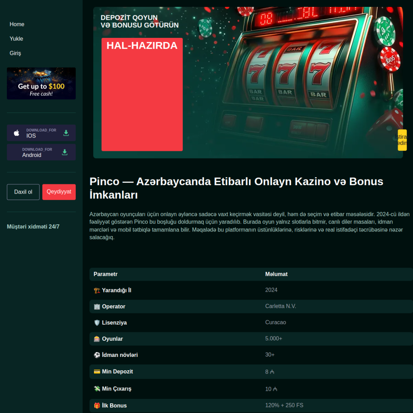Click the Min Depozit row label
This screenshot has height=413, width=413.
click(x=117, y=371)
